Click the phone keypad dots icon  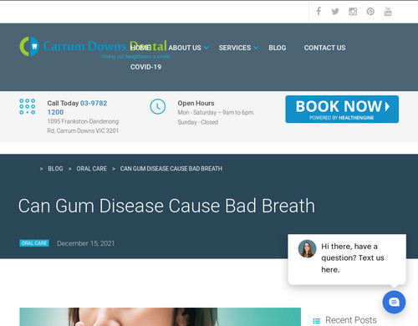(x=28, y=106)
